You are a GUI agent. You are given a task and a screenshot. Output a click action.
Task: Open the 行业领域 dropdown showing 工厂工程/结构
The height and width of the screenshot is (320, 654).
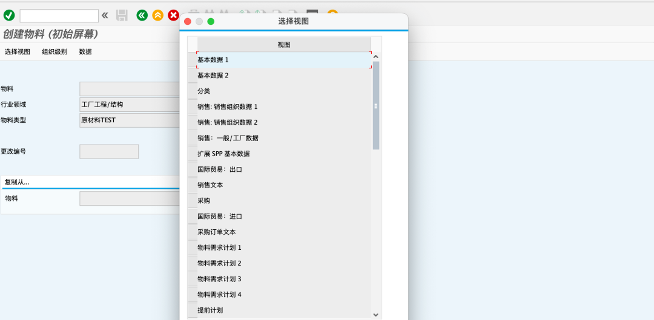click(x=130, y=105)
